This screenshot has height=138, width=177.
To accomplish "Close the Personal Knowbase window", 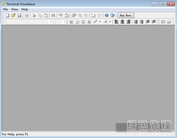I will click(171, 4).
